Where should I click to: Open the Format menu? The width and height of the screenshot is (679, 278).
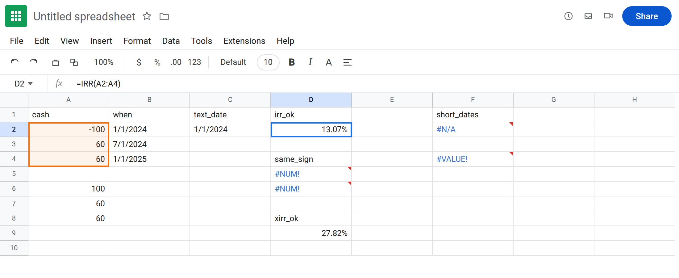coord(137,41)
